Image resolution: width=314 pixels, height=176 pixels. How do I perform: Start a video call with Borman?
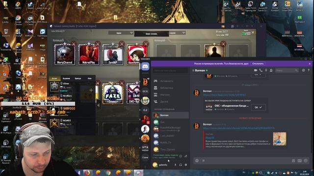256,70
